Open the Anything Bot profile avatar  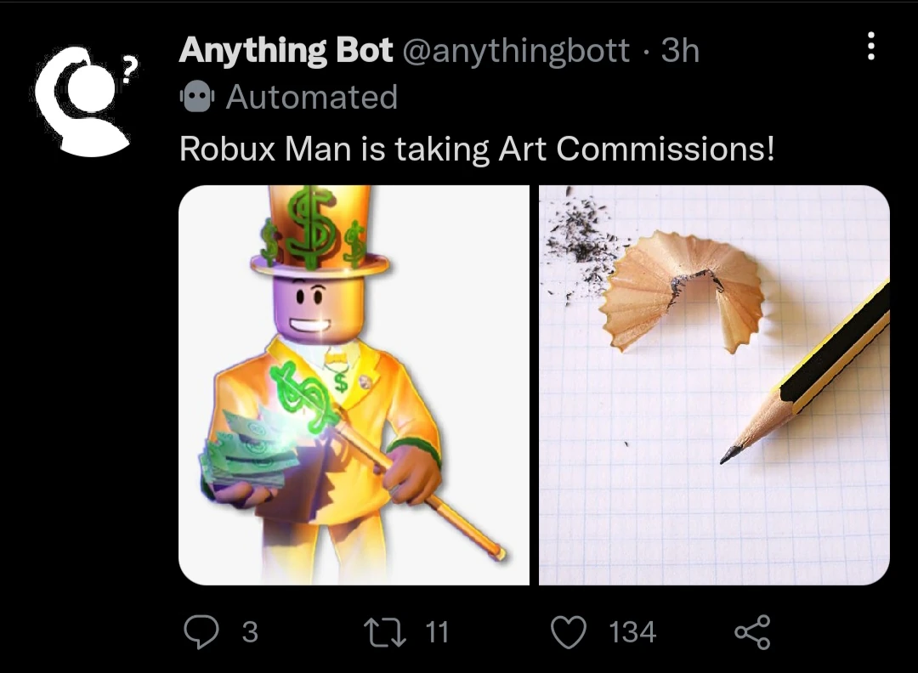click(79, 101)
